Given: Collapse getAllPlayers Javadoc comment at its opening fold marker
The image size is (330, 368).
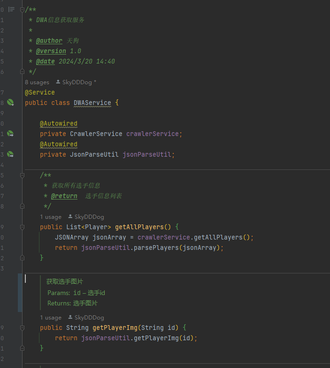Looking at the screenshot, I should pyautogui.click(x=22, y=176).
